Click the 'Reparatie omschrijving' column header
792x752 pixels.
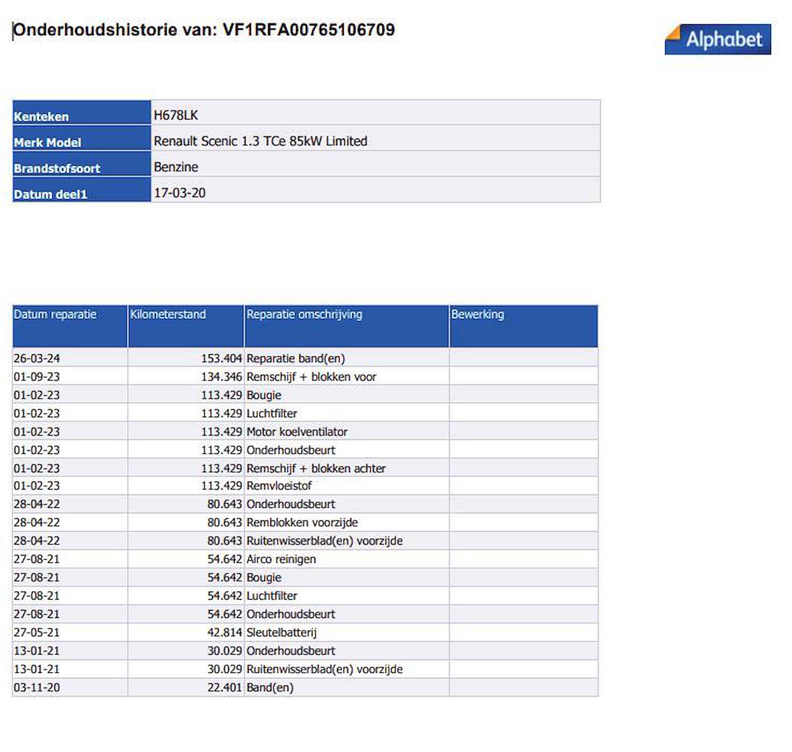coord(346,326)
